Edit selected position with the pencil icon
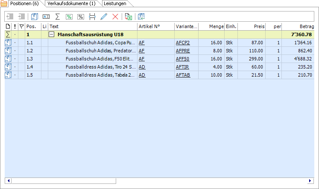319x189 pixels. 104,17
